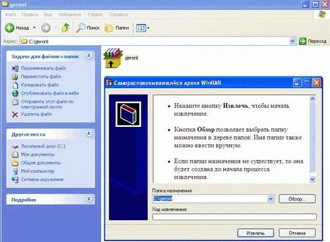Viewport: 330px width, 242px height.
Task: Click the Локальный диск (C:) link
Action: pyautogui.click(x=43, y=146)
